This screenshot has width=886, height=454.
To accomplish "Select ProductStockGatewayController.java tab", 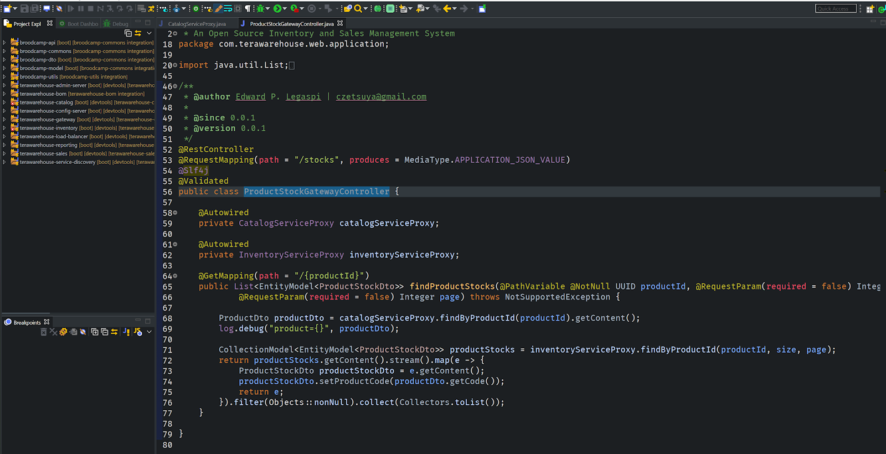I will 291,24.
